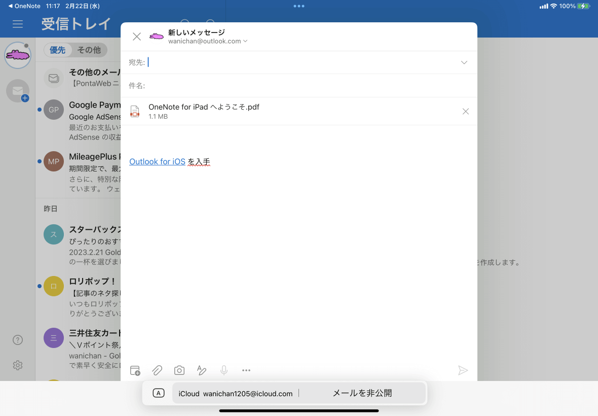Image resolution: width=598 pixels, height=416 pixels.
Task: Open the Outlook for iOS link
Action: [157, 161]
